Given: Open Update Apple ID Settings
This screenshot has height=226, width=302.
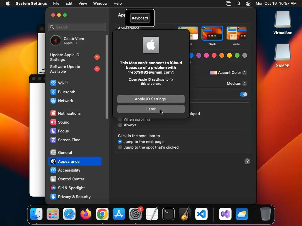Looking at the screenshot, I should tap(75, 57).
